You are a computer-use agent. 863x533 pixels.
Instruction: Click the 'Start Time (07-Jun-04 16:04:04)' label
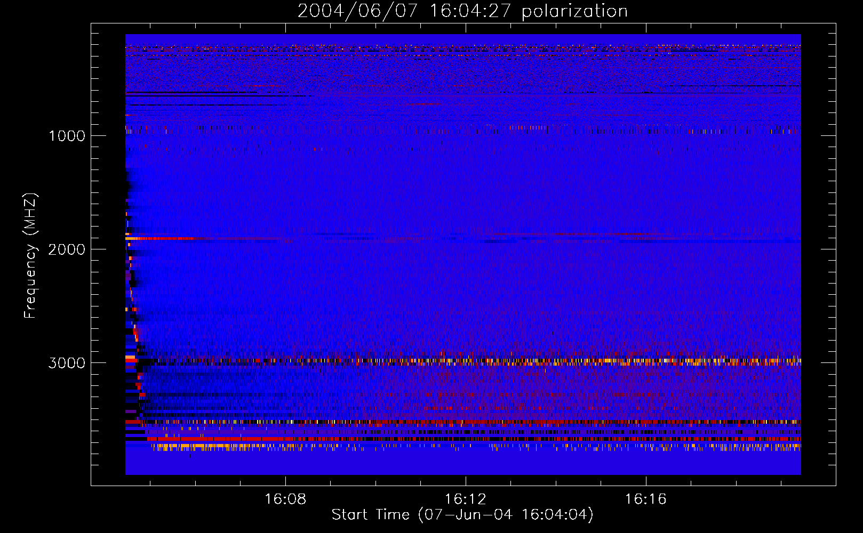462,514
